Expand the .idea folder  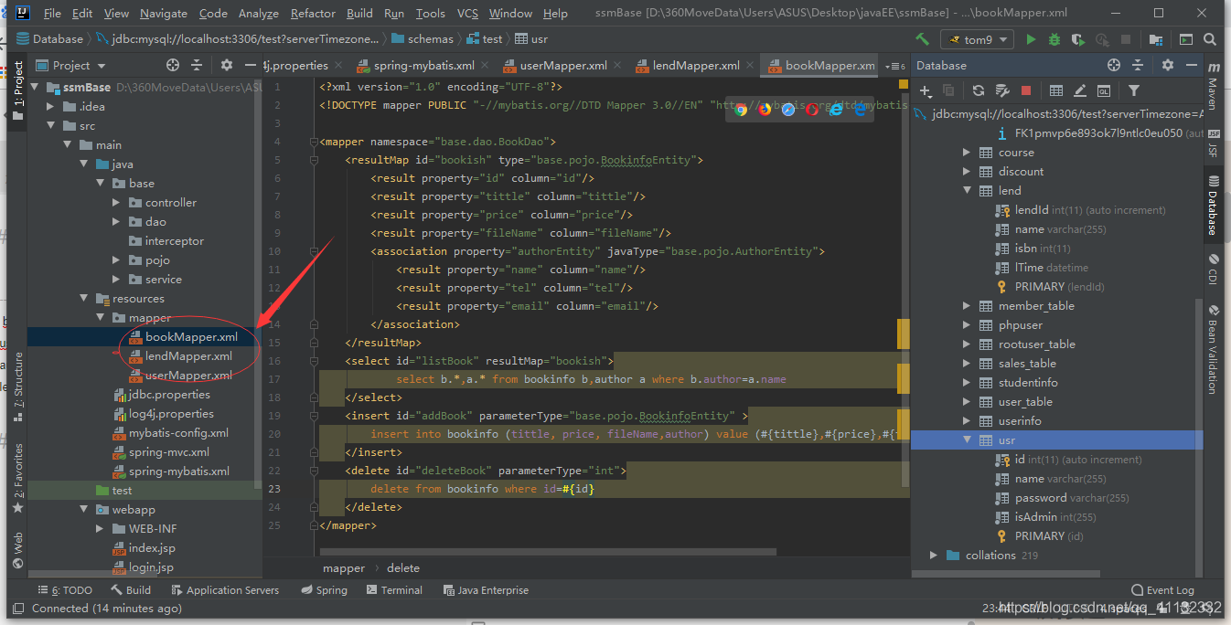51,107
